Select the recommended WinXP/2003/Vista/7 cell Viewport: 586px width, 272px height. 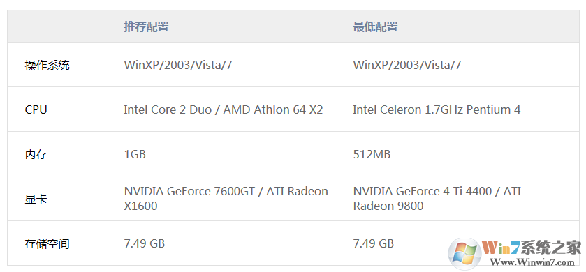(x=178, y=66)
